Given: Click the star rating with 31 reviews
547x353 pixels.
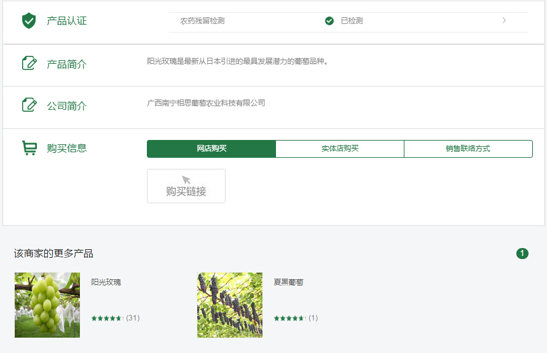Looking at the screenshot, I should tap(116, 318).
